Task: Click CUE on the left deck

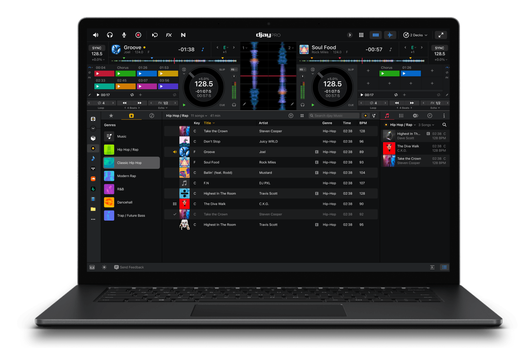Action: click(222, 105)
